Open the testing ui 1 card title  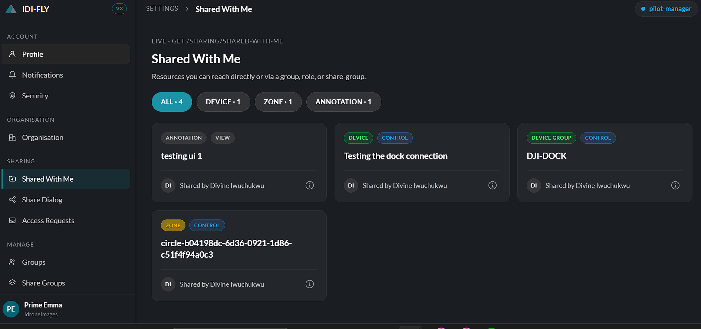click(181, 156)
